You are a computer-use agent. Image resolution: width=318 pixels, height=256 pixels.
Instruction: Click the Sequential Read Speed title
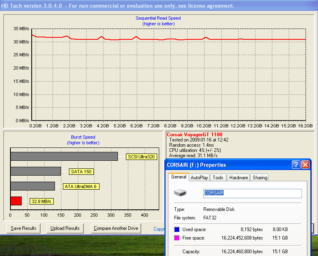158,18
